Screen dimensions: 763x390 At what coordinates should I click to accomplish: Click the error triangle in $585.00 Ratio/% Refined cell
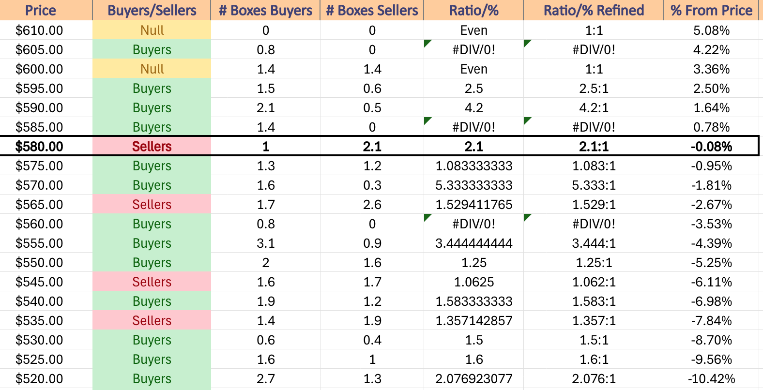tap(527, 120)
